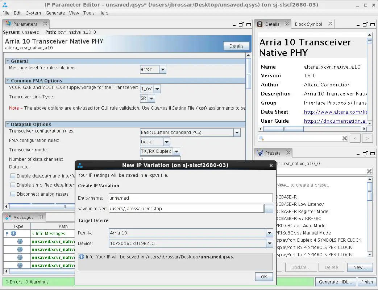Go to the previous search result in Details

[355, 138]
